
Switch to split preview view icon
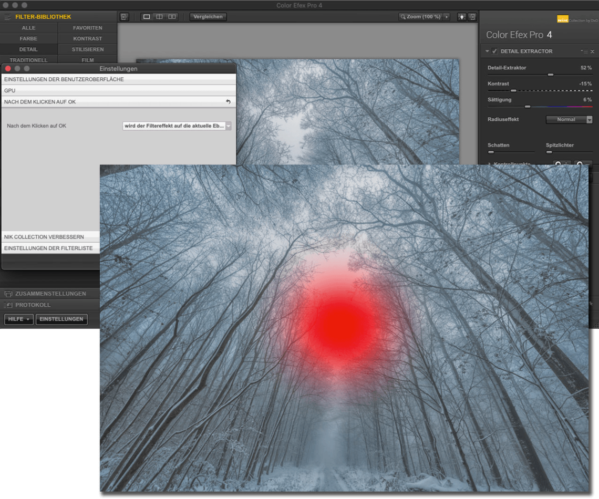(159, 17)
